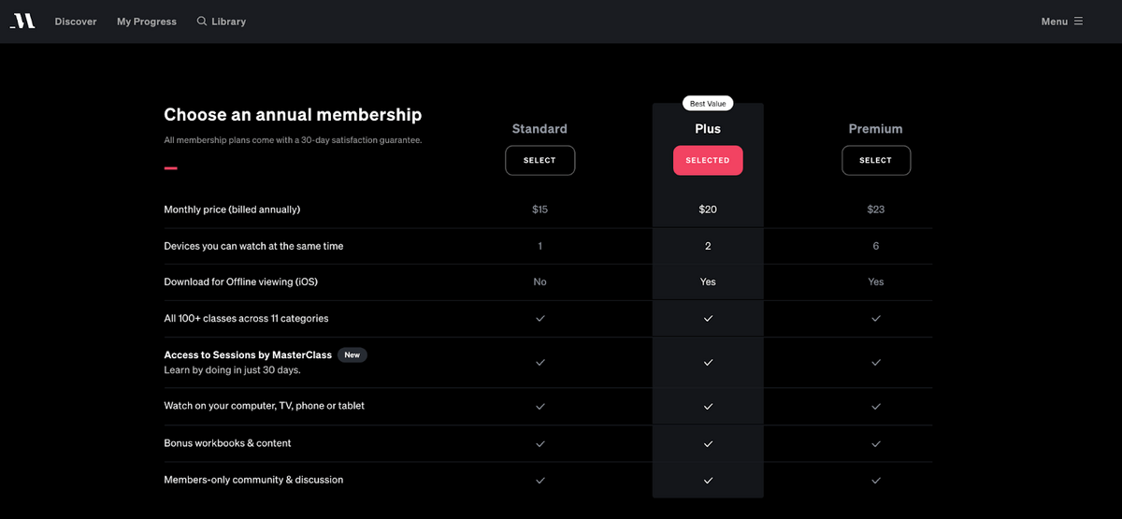The image size is (1122, 519).
Task: Click the $20 Plus price
Action: [x=708, y=209]
